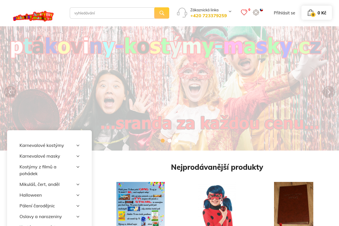Expand Karnevalové kostýmy category chevron
The image size is (339, 226).
point(78,145)
